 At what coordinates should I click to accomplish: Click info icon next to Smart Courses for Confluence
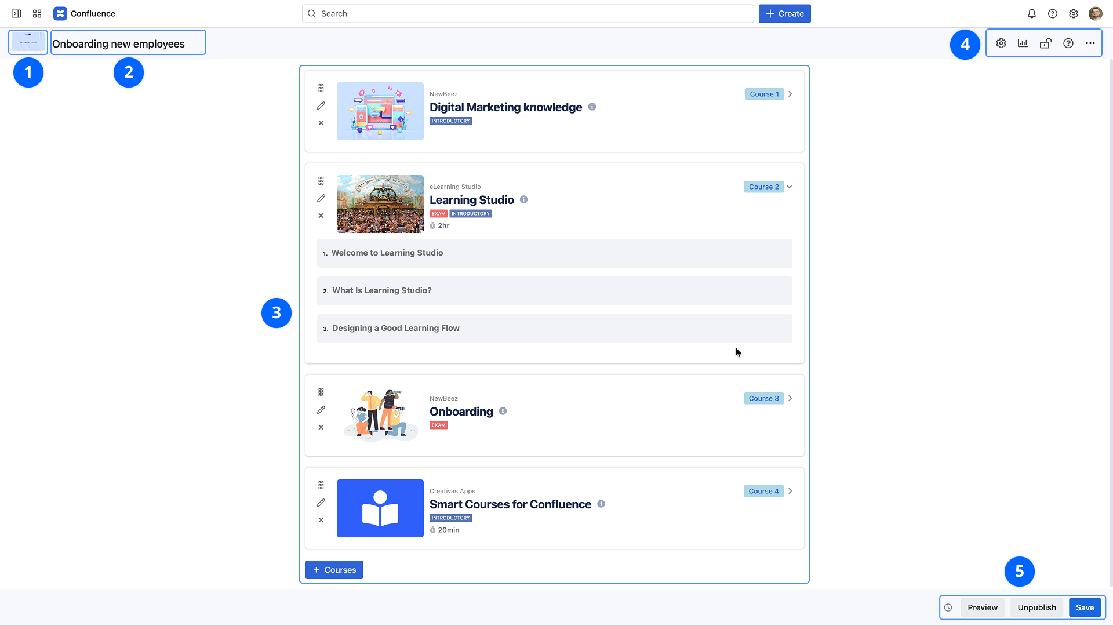coord(601,504)
